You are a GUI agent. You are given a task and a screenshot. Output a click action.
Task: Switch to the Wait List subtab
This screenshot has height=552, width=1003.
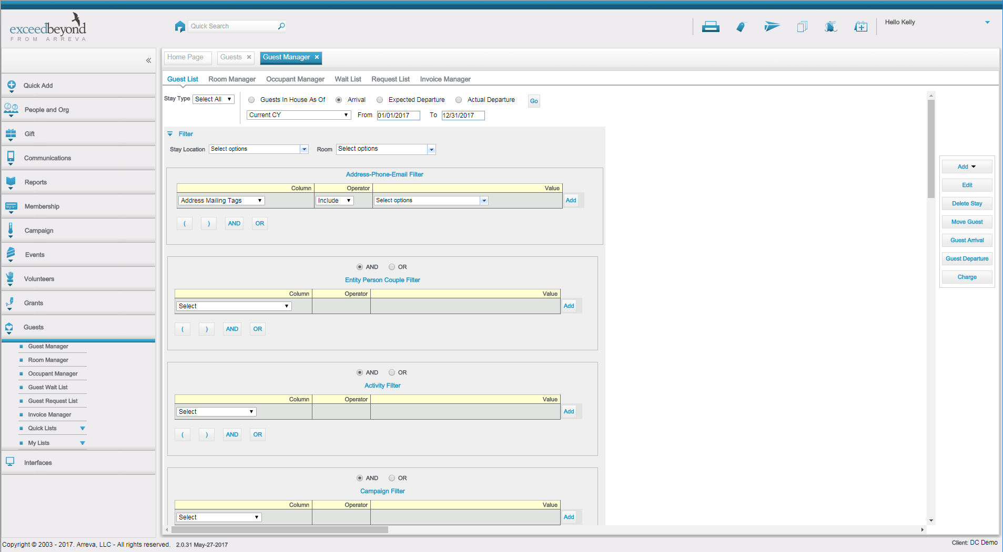click(x=348, y=79)
